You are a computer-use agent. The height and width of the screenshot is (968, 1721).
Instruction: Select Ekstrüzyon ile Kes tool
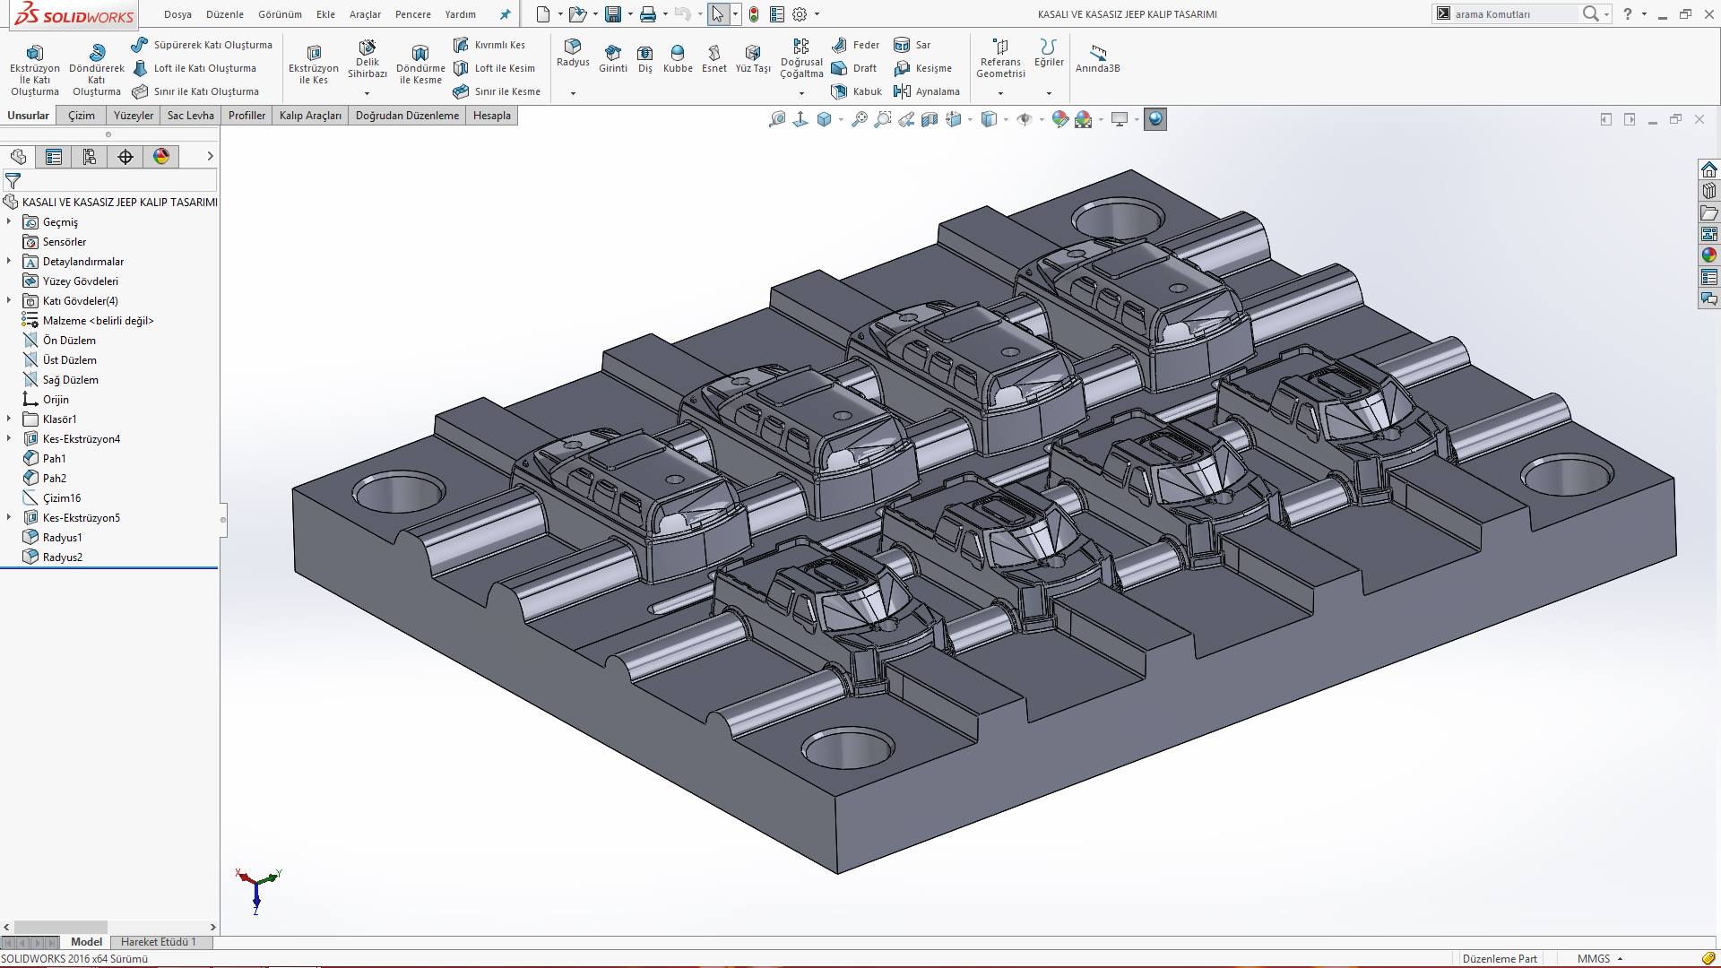314,65
